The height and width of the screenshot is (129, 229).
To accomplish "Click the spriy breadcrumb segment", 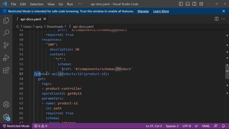I will click(x=39, y=27).
